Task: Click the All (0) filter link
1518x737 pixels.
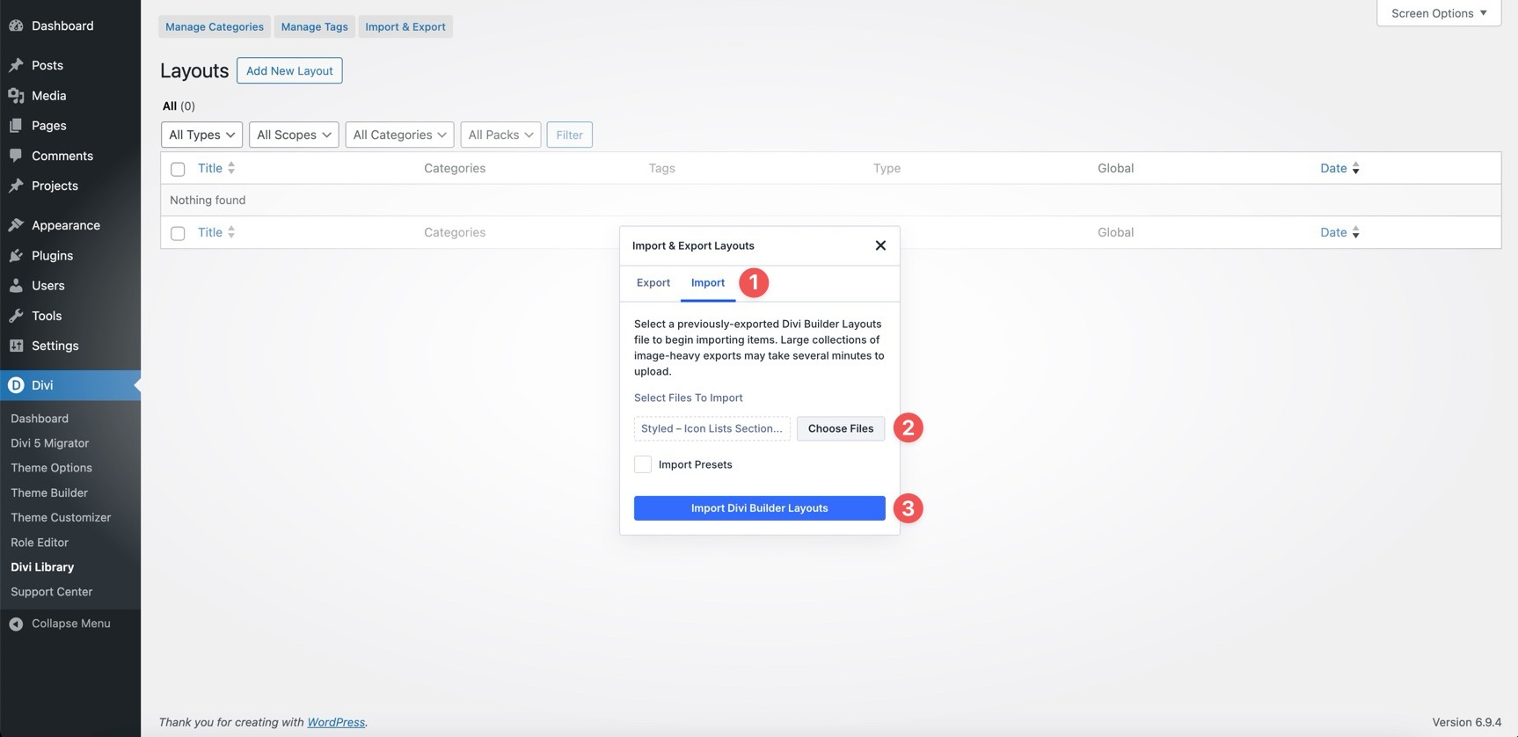Action: tap(179, 106)
